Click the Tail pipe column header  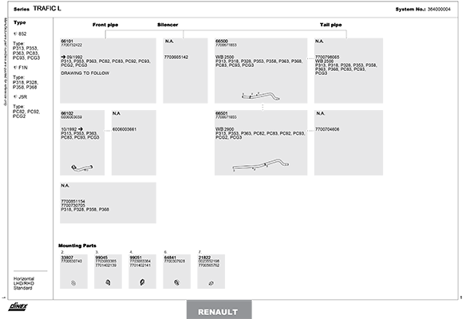[330, 25]
